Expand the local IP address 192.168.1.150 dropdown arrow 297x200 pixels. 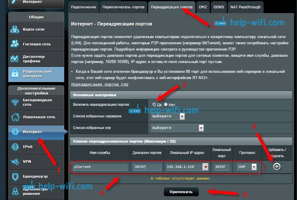pyautogui.click(x=206, y=167)
